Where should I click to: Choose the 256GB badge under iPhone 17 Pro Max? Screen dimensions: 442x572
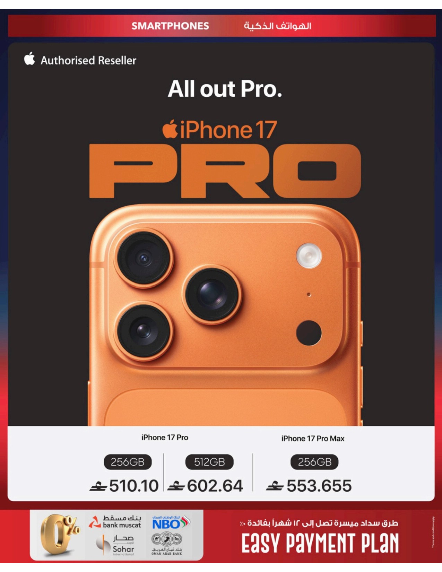tap(314, 462)
